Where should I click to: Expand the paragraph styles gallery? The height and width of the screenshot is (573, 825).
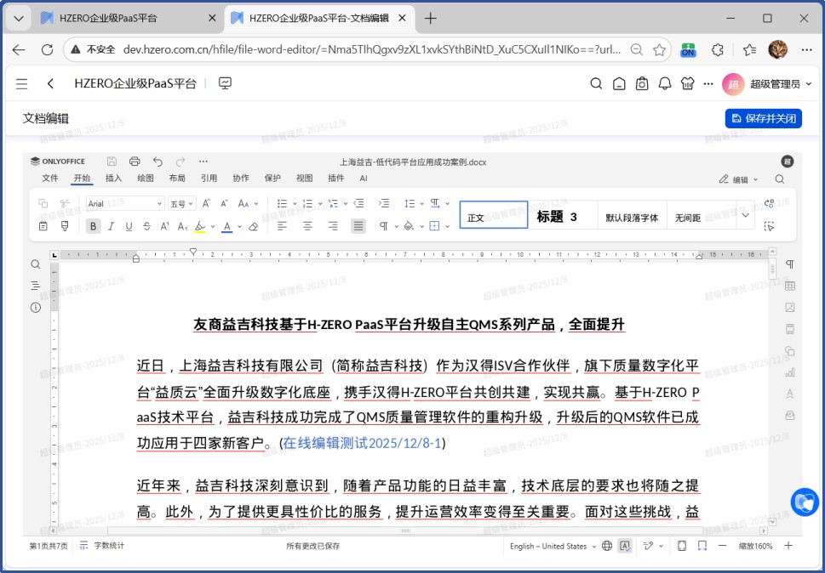[x=746, y=216]
